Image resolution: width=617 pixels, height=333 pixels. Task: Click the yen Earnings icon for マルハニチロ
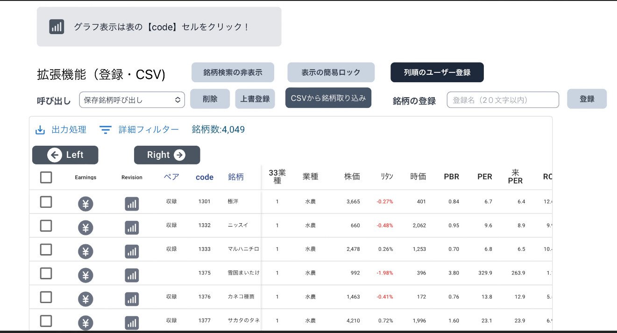point(85,251)
